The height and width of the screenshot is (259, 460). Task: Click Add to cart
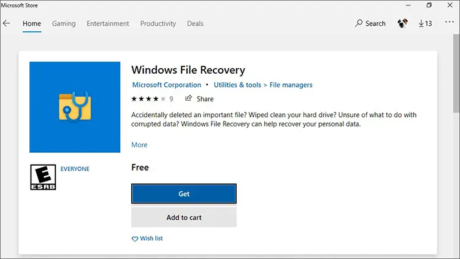(184, 218)
